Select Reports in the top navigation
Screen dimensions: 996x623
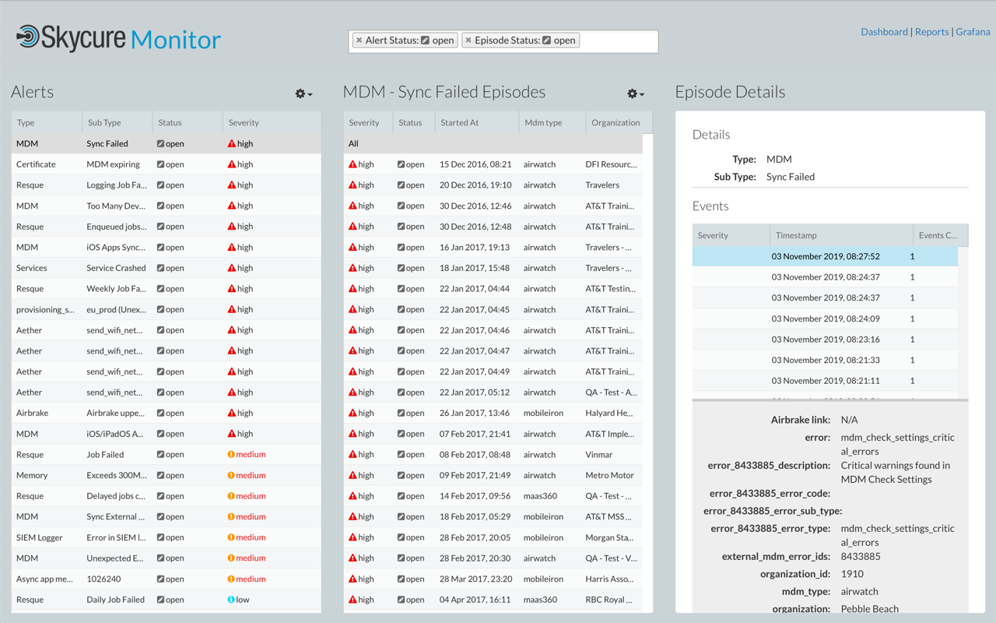tap(931, 31)
